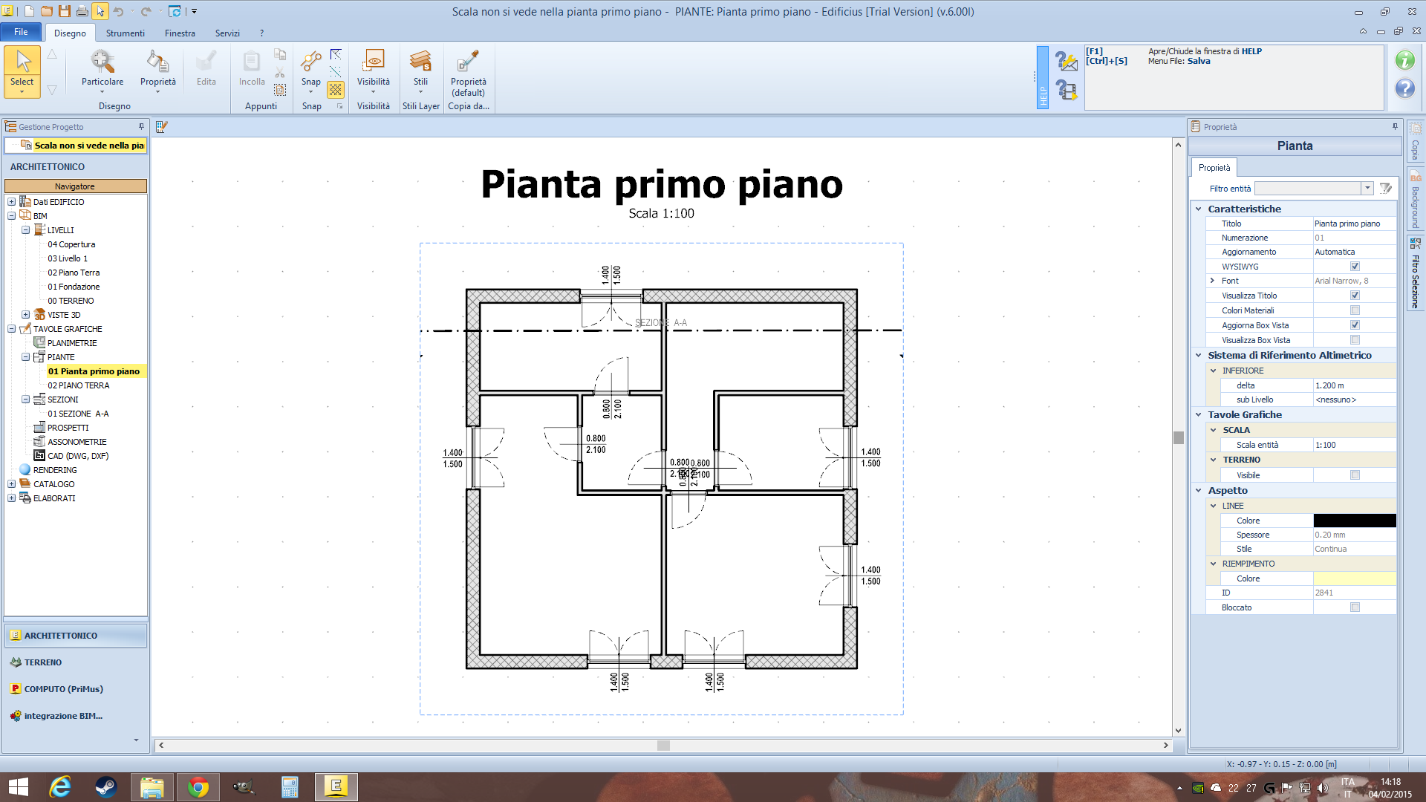
Task: Open the Visibilità eye icon
Action: click(373, 62)
